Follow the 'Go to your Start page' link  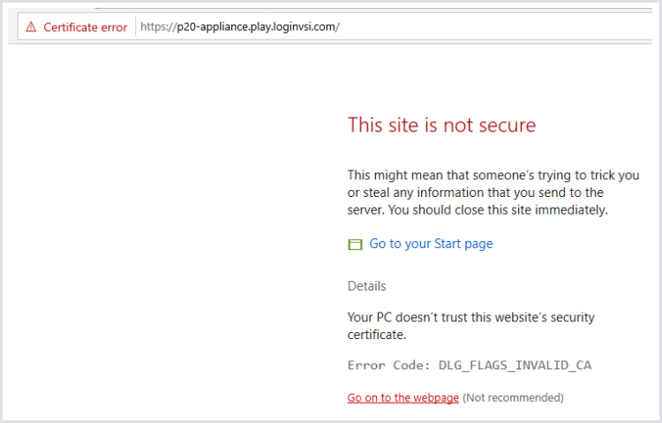click(431, 244)
